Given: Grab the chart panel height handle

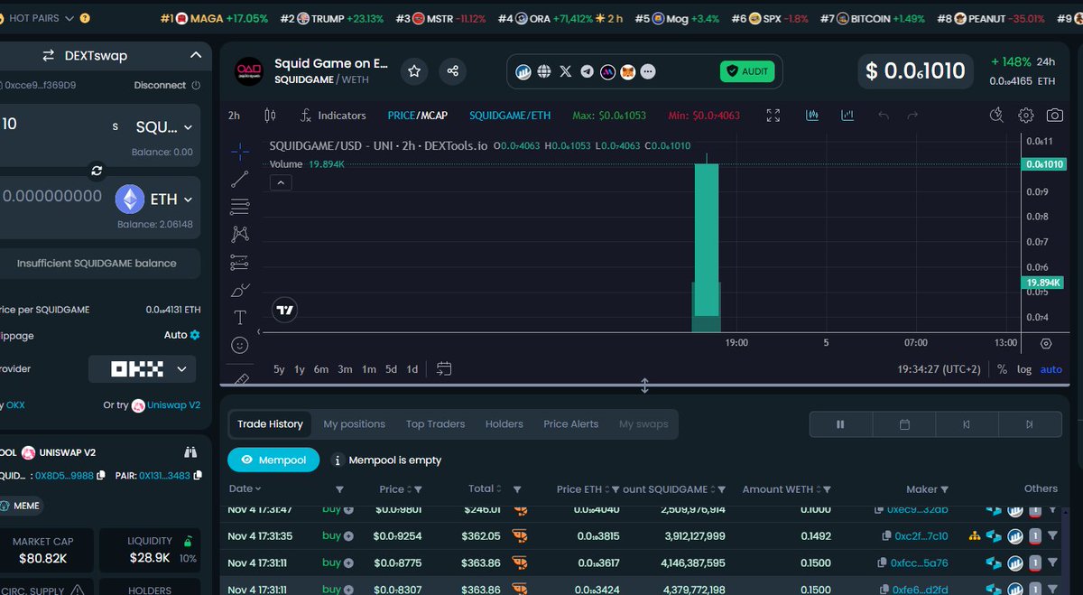Looking at the screenshot, I should click(644, 386).
